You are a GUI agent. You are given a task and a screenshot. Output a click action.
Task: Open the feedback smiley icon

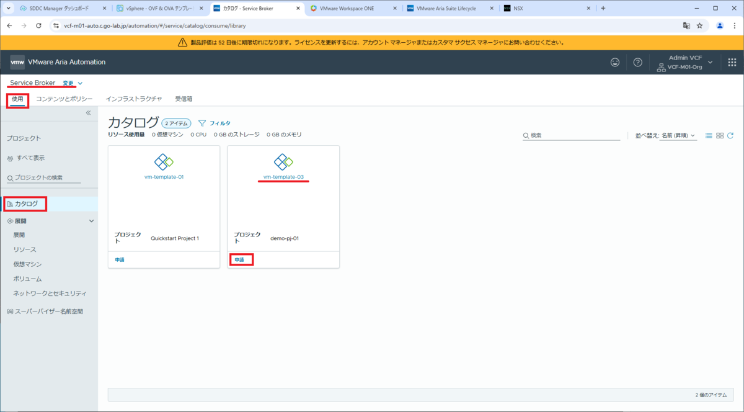point(614,62)
